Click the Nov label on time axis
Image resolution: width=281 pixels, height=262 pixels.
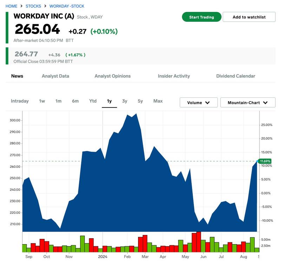click(x=69, y=257)
